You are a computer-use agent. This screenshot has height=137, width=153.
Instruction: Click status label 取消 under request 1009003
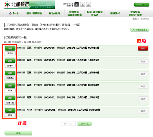click(10, 91)
